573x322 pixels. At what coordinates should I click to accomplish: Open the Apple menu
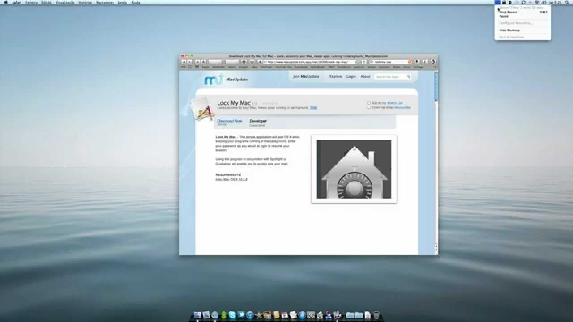pyautogui.click(x=6, y=2)
